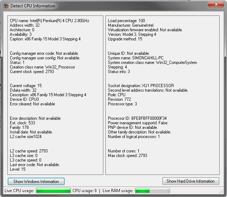Click Ext. clock: 533 line
Screen dimensions: 227x197
22,123
